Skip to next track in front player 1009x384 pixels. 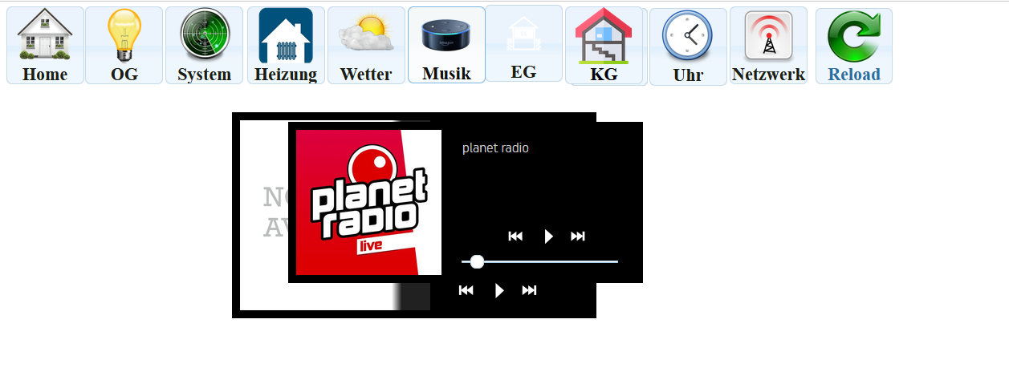coord(578,236)
